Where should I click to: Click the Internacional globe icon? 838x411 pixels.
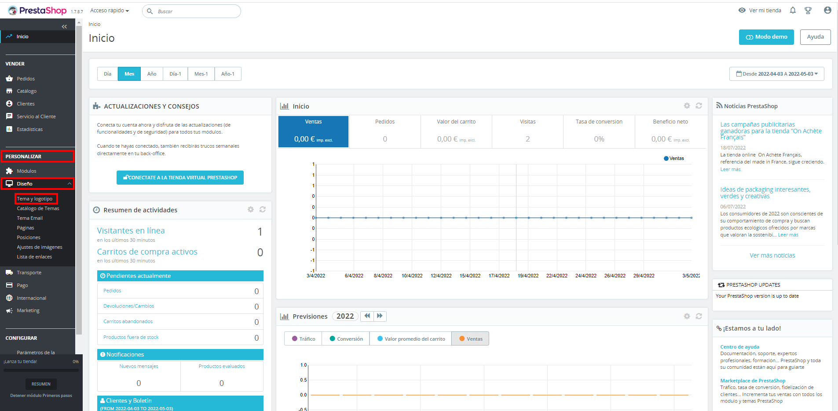click(x=9, y=298)
